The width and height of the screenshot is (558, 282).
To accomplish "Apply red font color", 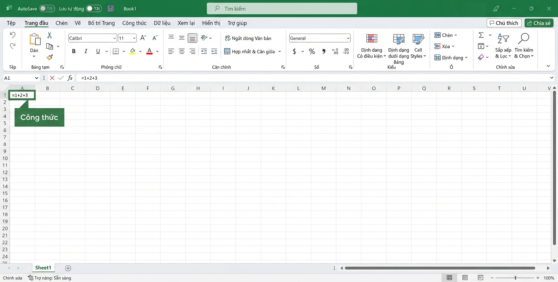I will pyautogui.click(x=149, y=51).
